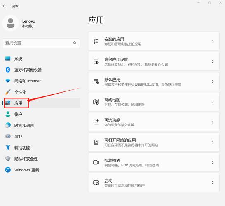225x206 pixels.
Task: Open the 可打开网站的应用 card
Action: 154,142
